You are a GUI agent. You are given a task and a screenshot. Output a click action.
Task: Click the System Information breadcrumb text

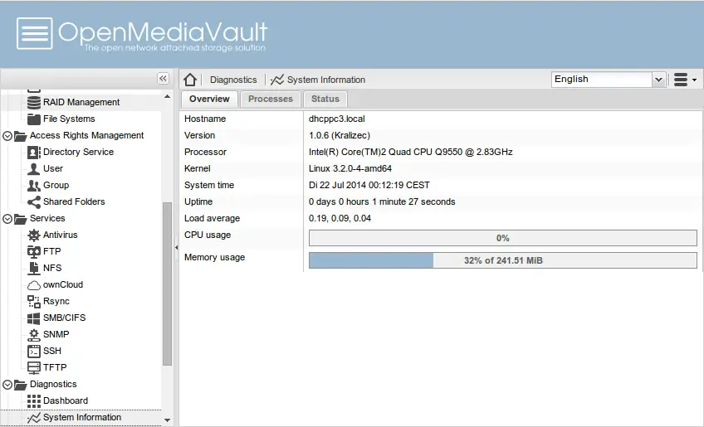coord(326,80)
